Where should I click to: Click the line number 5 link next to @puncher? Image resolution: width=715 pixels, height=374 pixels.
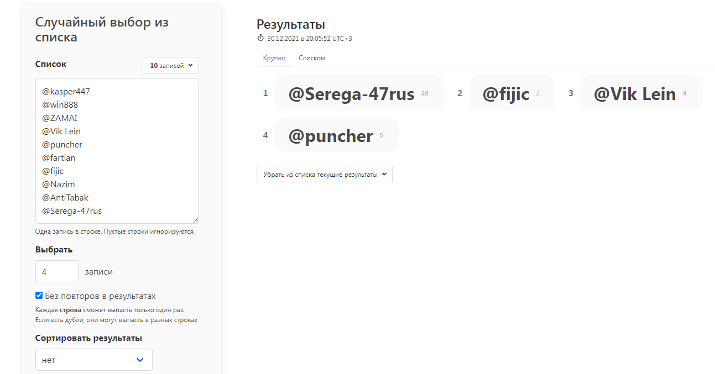(381, 135)
